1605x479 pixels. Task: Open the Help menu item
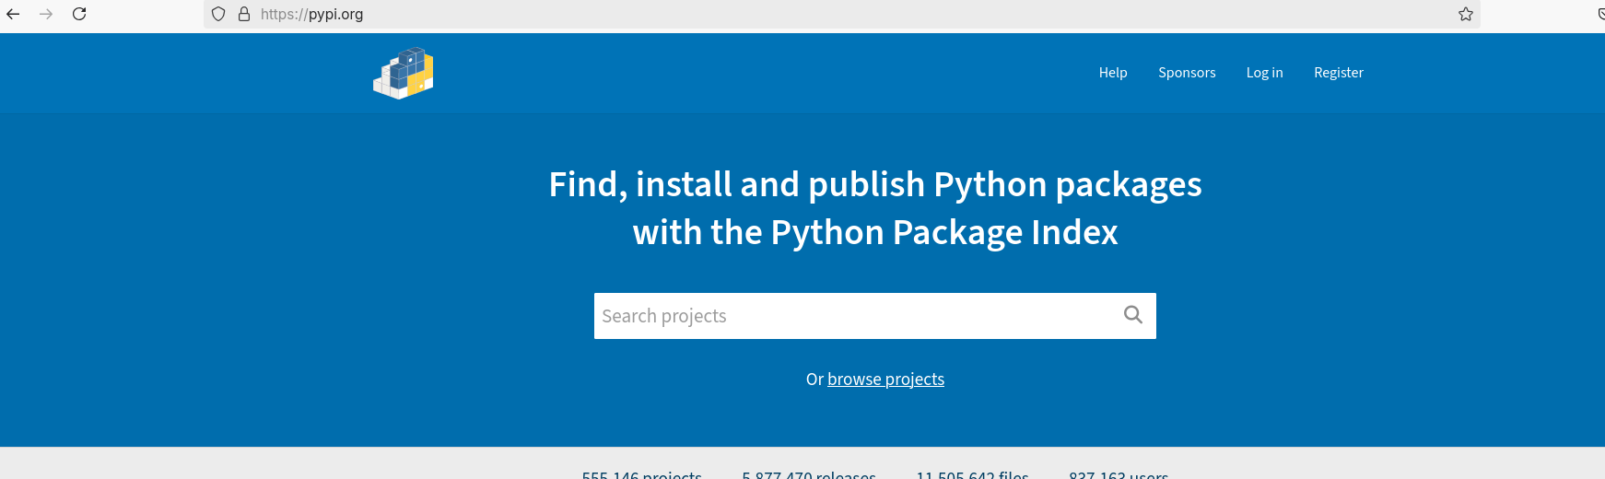pyautogui.click(x=1113, y=73)
